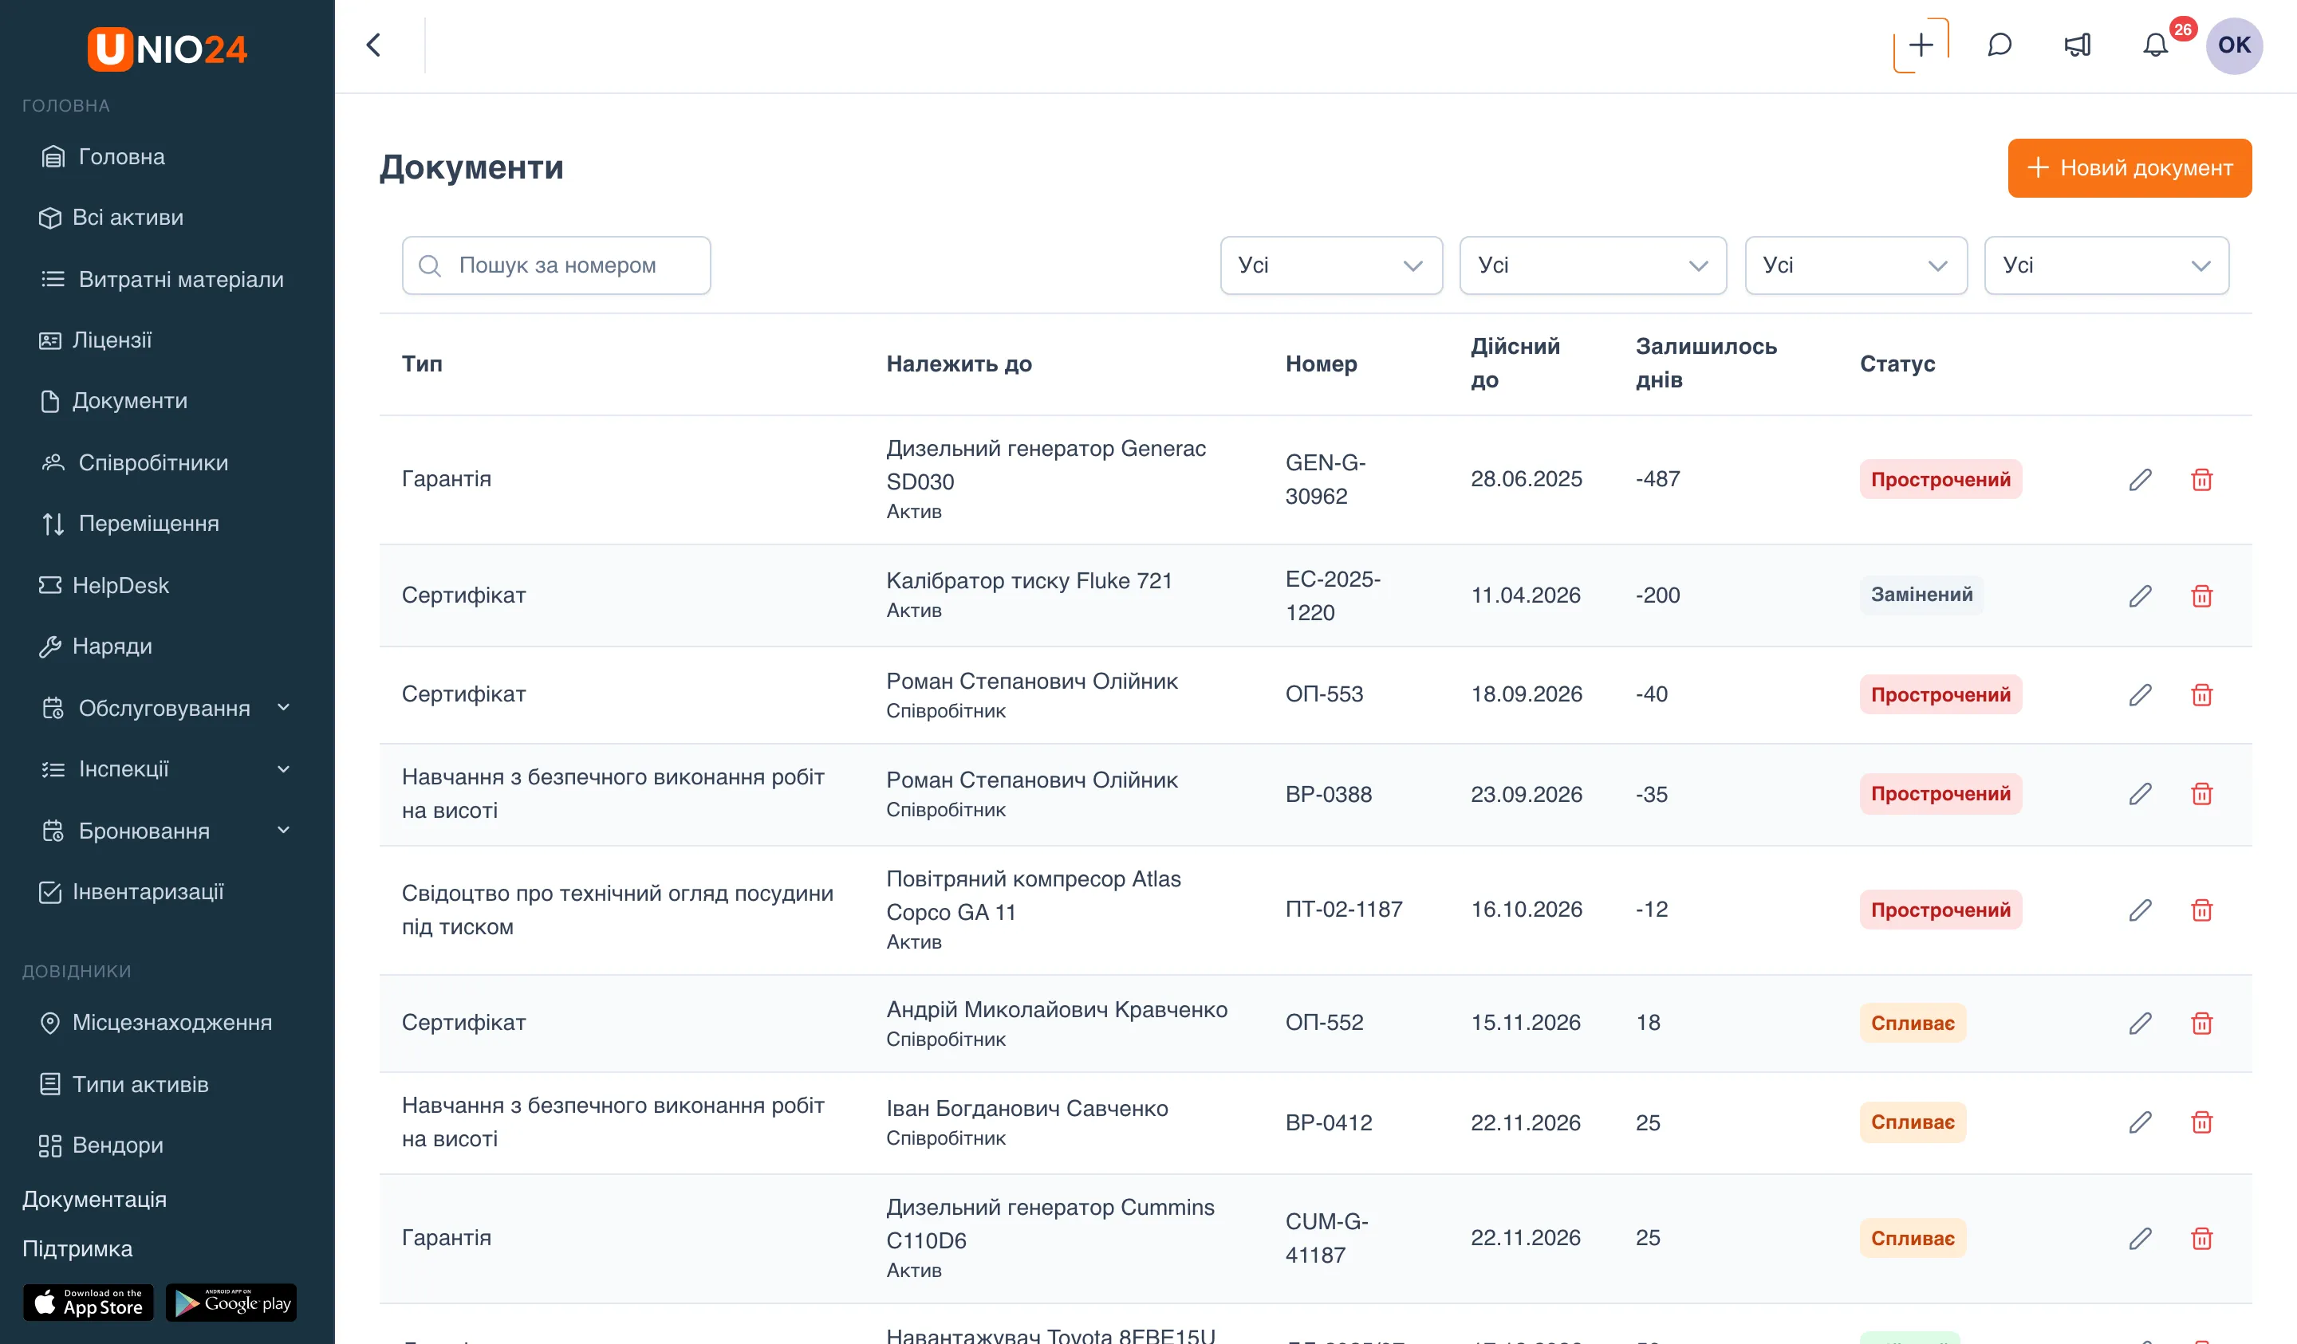Edit the ВР-0388 training document
Screen dimensions: 2297x1344
coord(2140,794)
